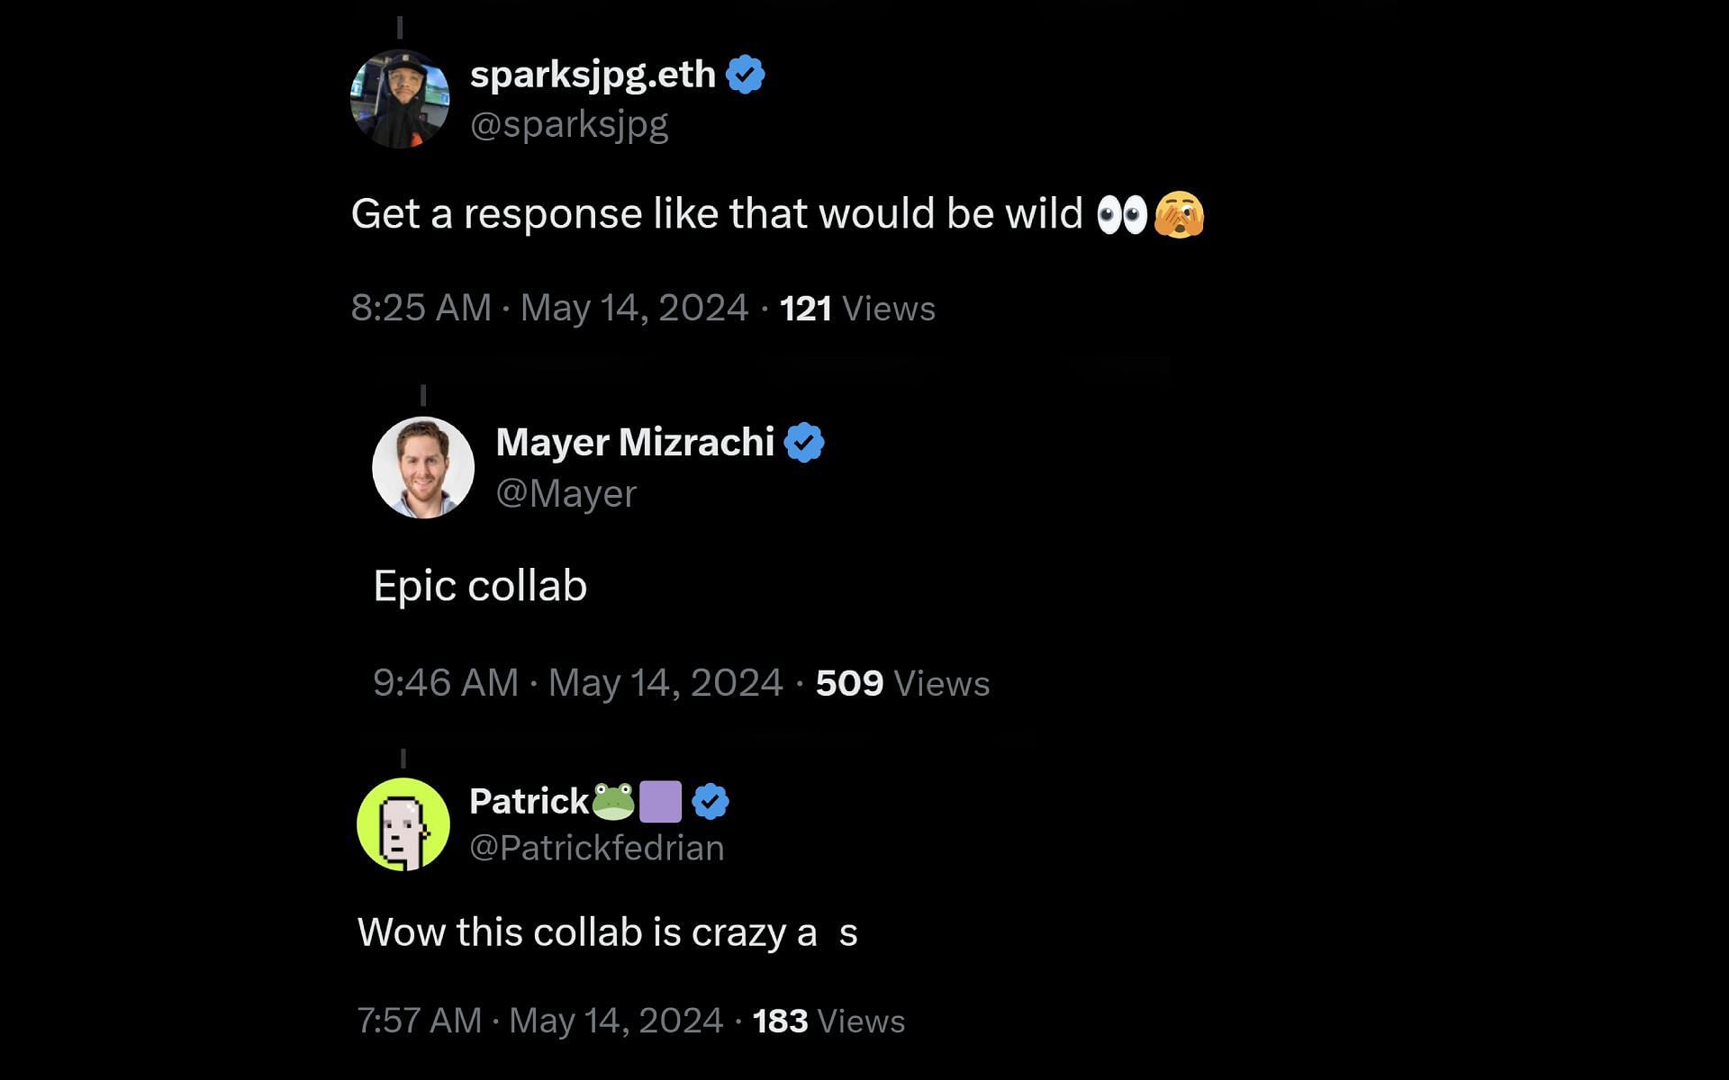Click the 7:57 AM May 14 timestamp
The width and height of the screenshot is (1729, 1080).
pos(539,1021)
